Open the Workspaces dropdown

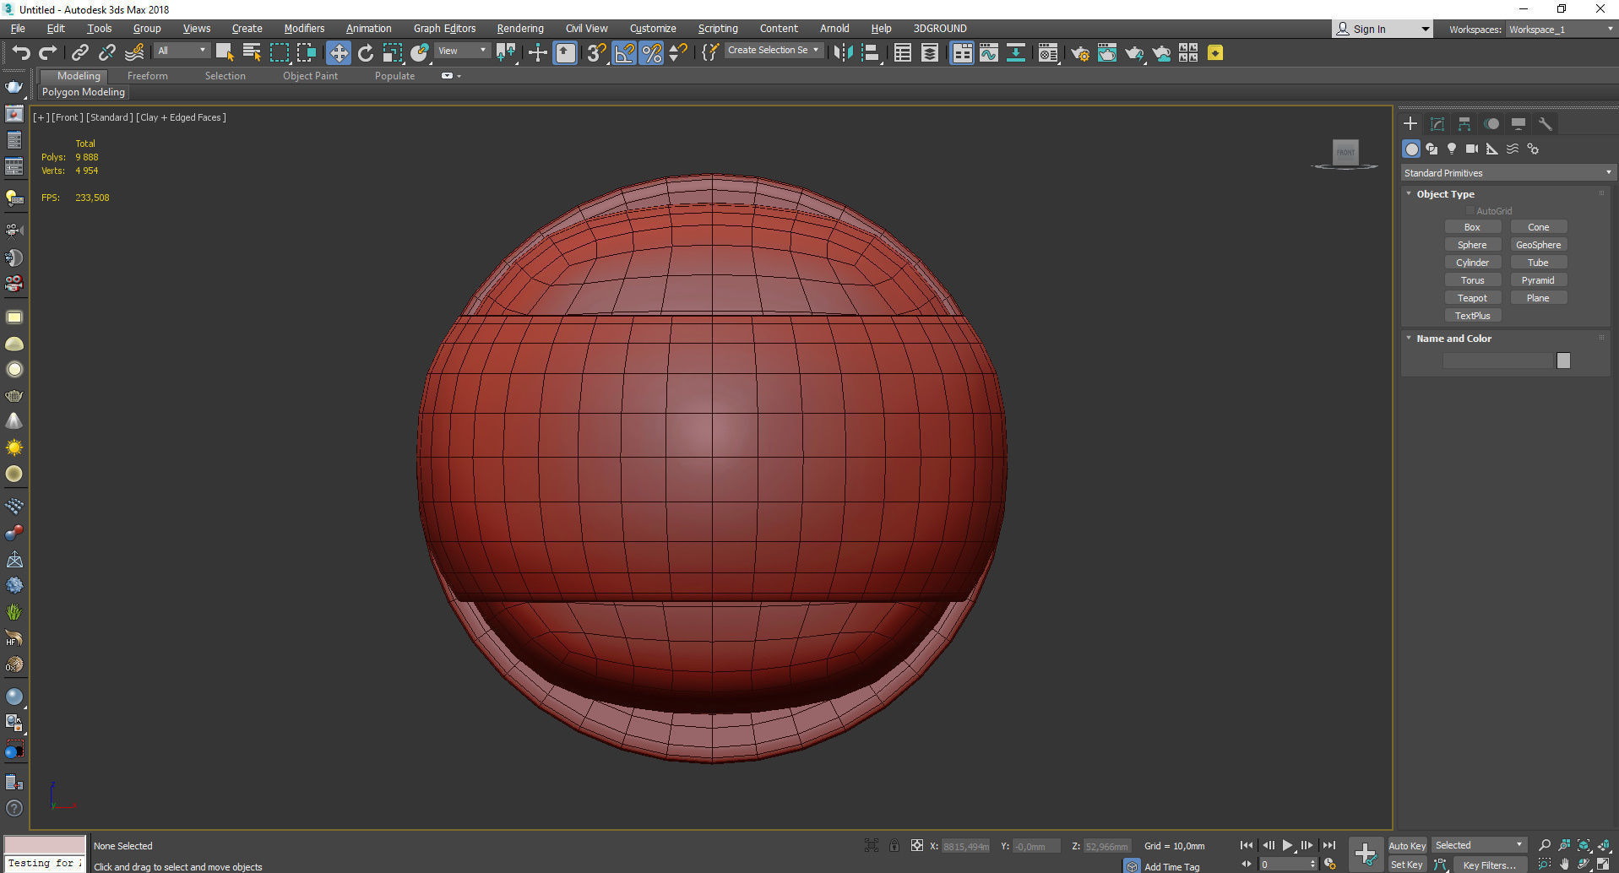point(1561,30)
